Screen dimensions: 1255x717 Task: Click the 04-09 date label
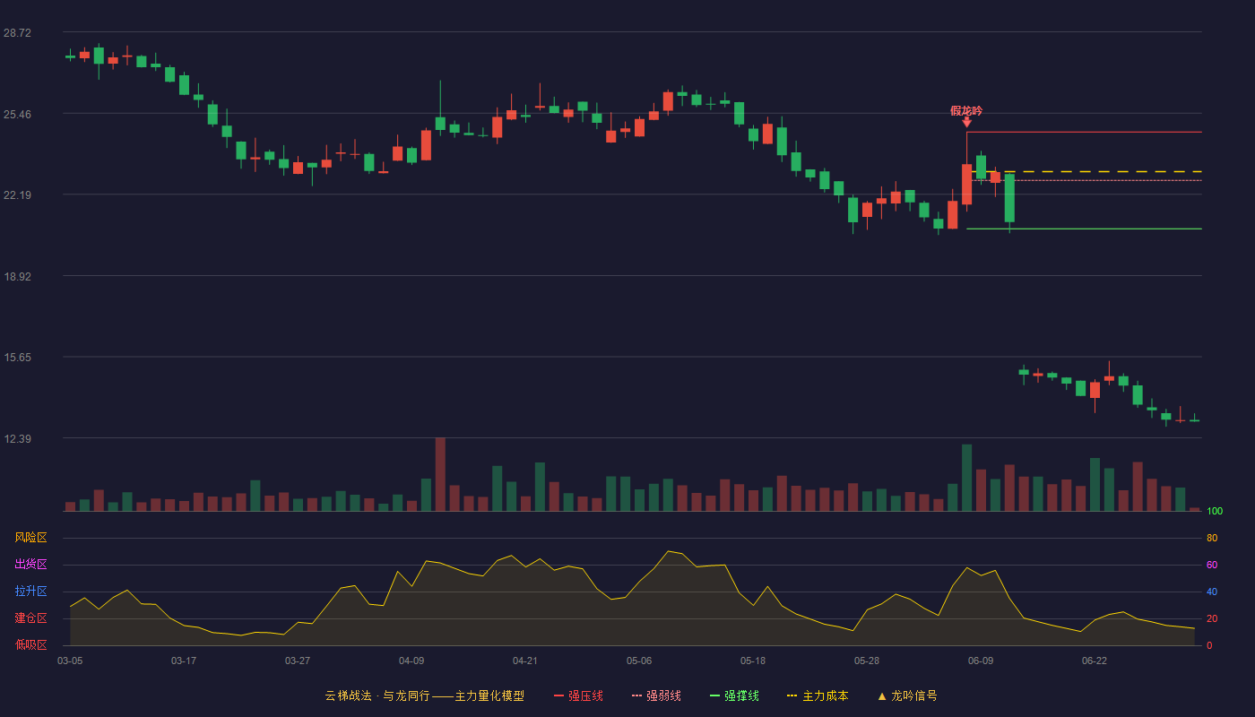click(411, 661)
